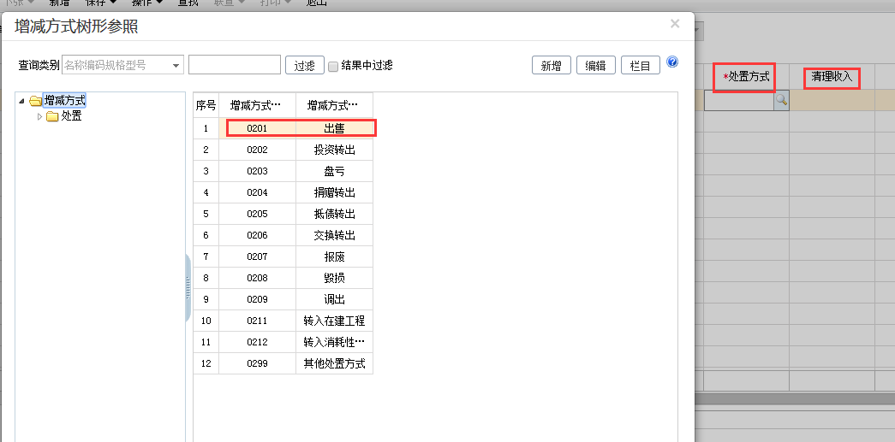
Task: Open the 保存 menu in the toolbar
Action: click(99, 3)
